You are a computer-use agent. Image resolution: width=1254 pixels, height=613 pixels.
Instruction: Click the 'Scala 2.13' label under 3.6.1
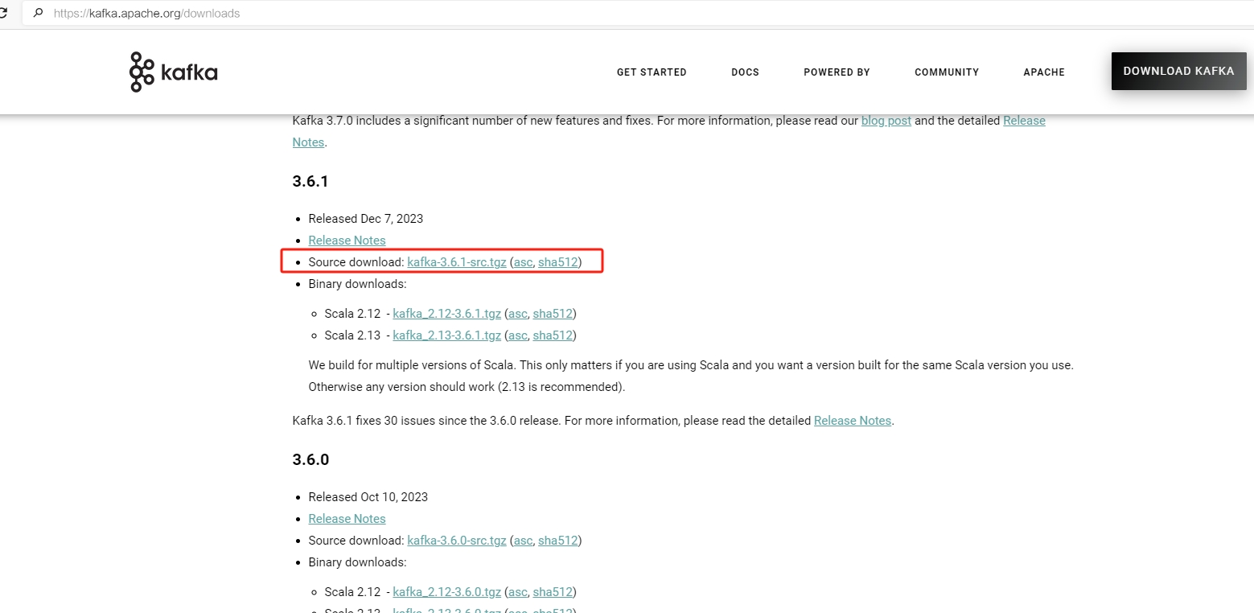352,335
